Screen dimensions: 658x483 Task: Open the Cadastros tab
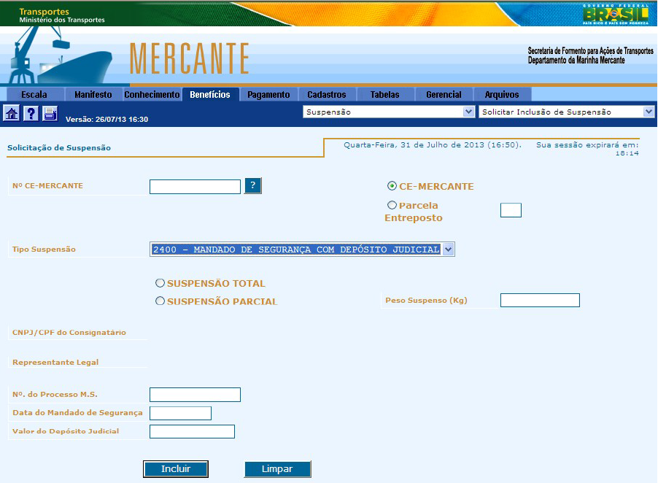pyautogui.click(x=327, y=94)
